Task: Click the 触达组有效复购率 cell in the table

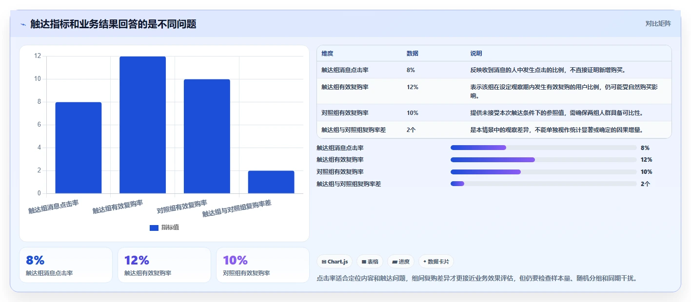Action: pyautogui.click(x=345, y=87)
